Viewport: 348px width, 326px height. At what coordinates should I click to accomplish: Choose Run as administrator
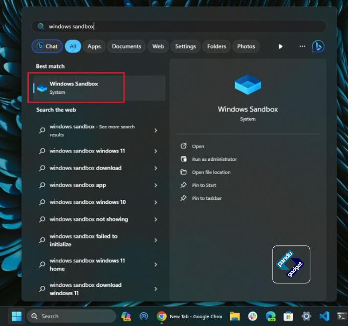(214, 159)
